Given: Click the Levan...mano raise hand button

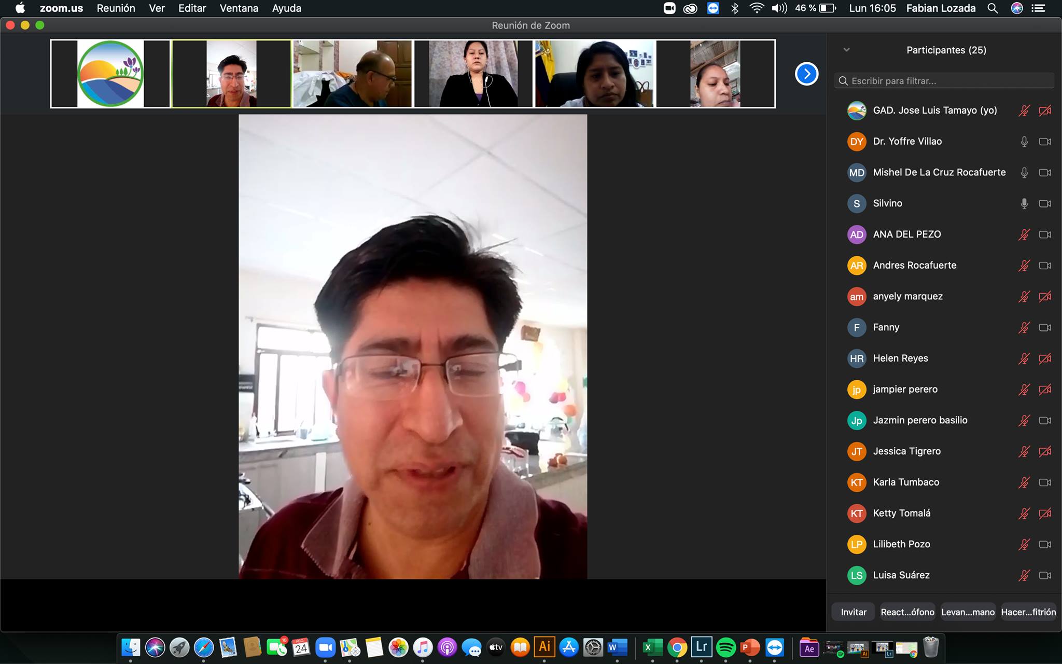Looking at the screenshot, I should click(968, 612).
